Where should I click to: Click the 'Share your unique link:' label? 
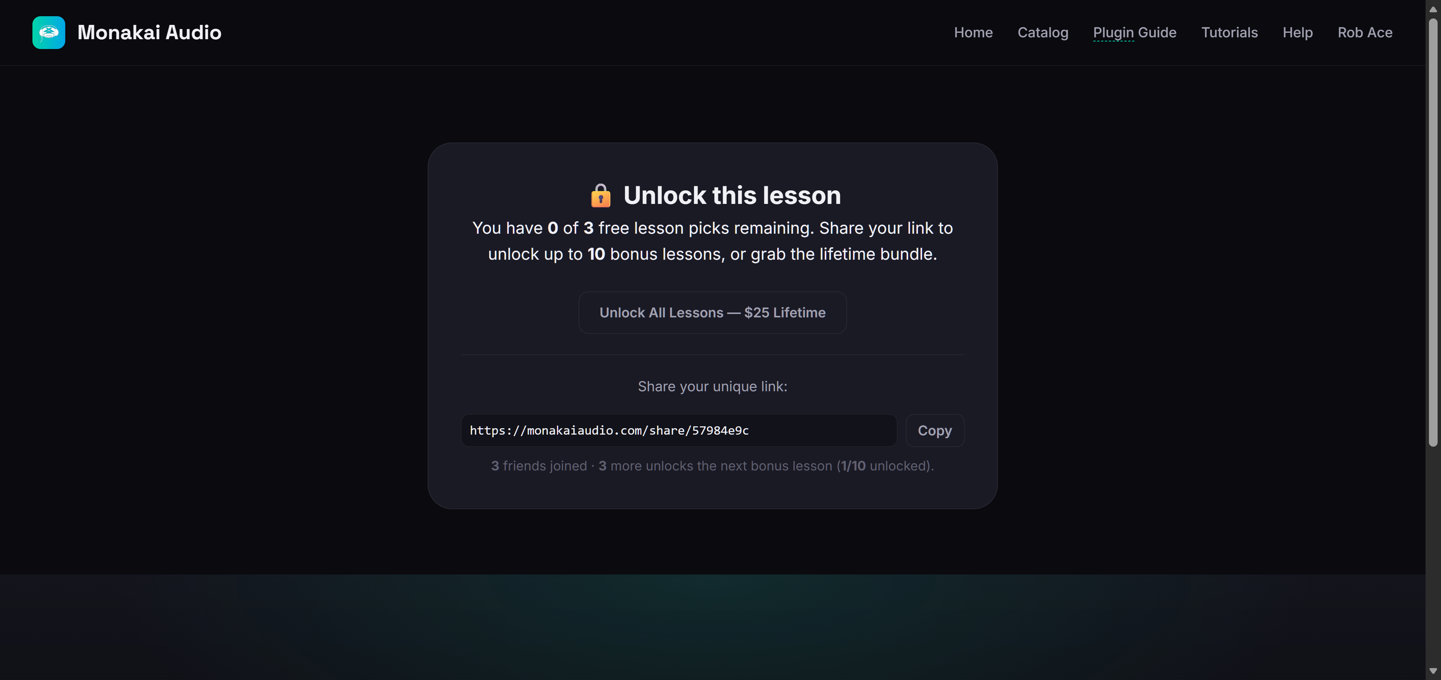click(x=712, y=386)
